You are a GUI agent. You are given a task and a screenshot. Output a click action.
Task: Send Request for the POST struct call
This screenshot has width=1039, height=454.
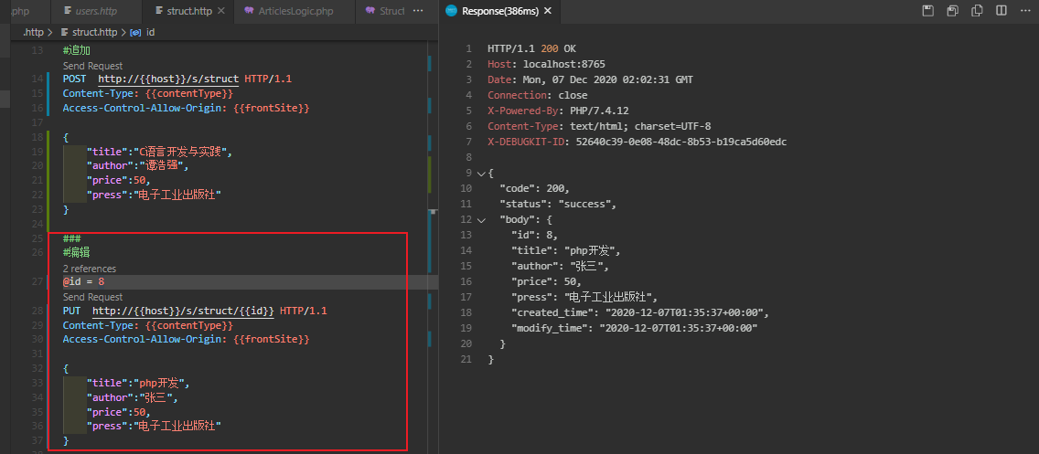point(92,66)
